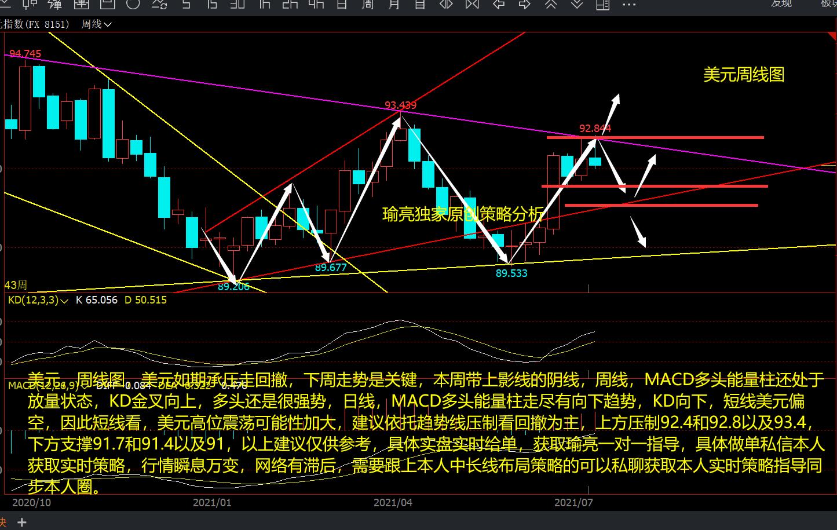Switch chart to 2-hour period
This screenshot has width=837, height=530.
(290, 5)
